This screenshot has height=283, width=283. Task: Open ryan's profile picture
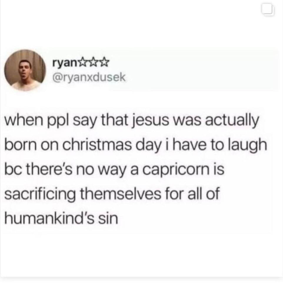click(x=25, y=70)
